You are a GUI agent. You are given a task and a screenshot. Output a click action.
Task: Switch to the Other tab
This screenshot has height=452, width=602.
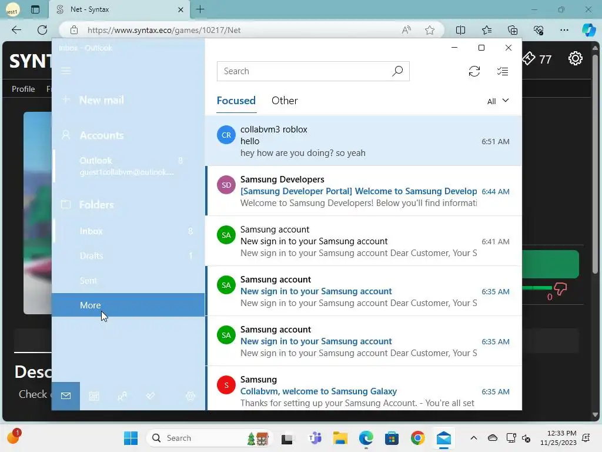pos(285,101)
